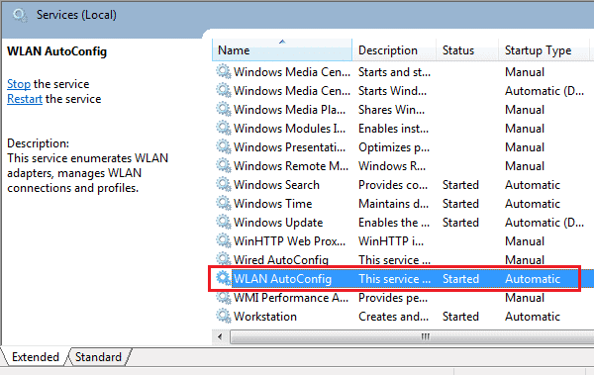This screenshot has height=375, width=594.
Task: Click Started status of Windows Update
Action: (x=460, y=222)
